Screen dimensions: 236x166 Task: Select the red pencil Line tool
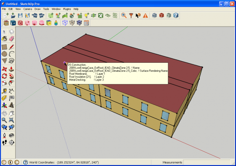tap(11, 47)
